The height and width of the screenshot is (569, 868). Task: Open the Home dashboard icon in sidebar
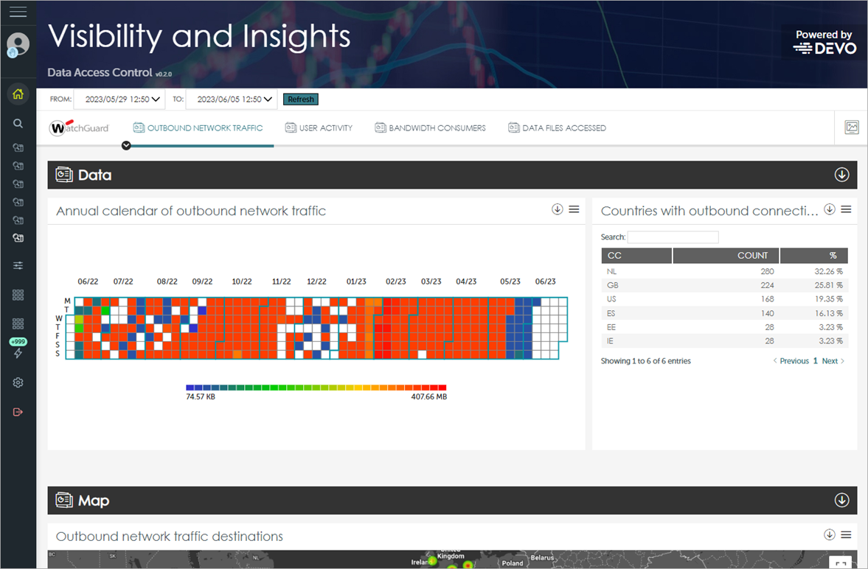point(18,94)
